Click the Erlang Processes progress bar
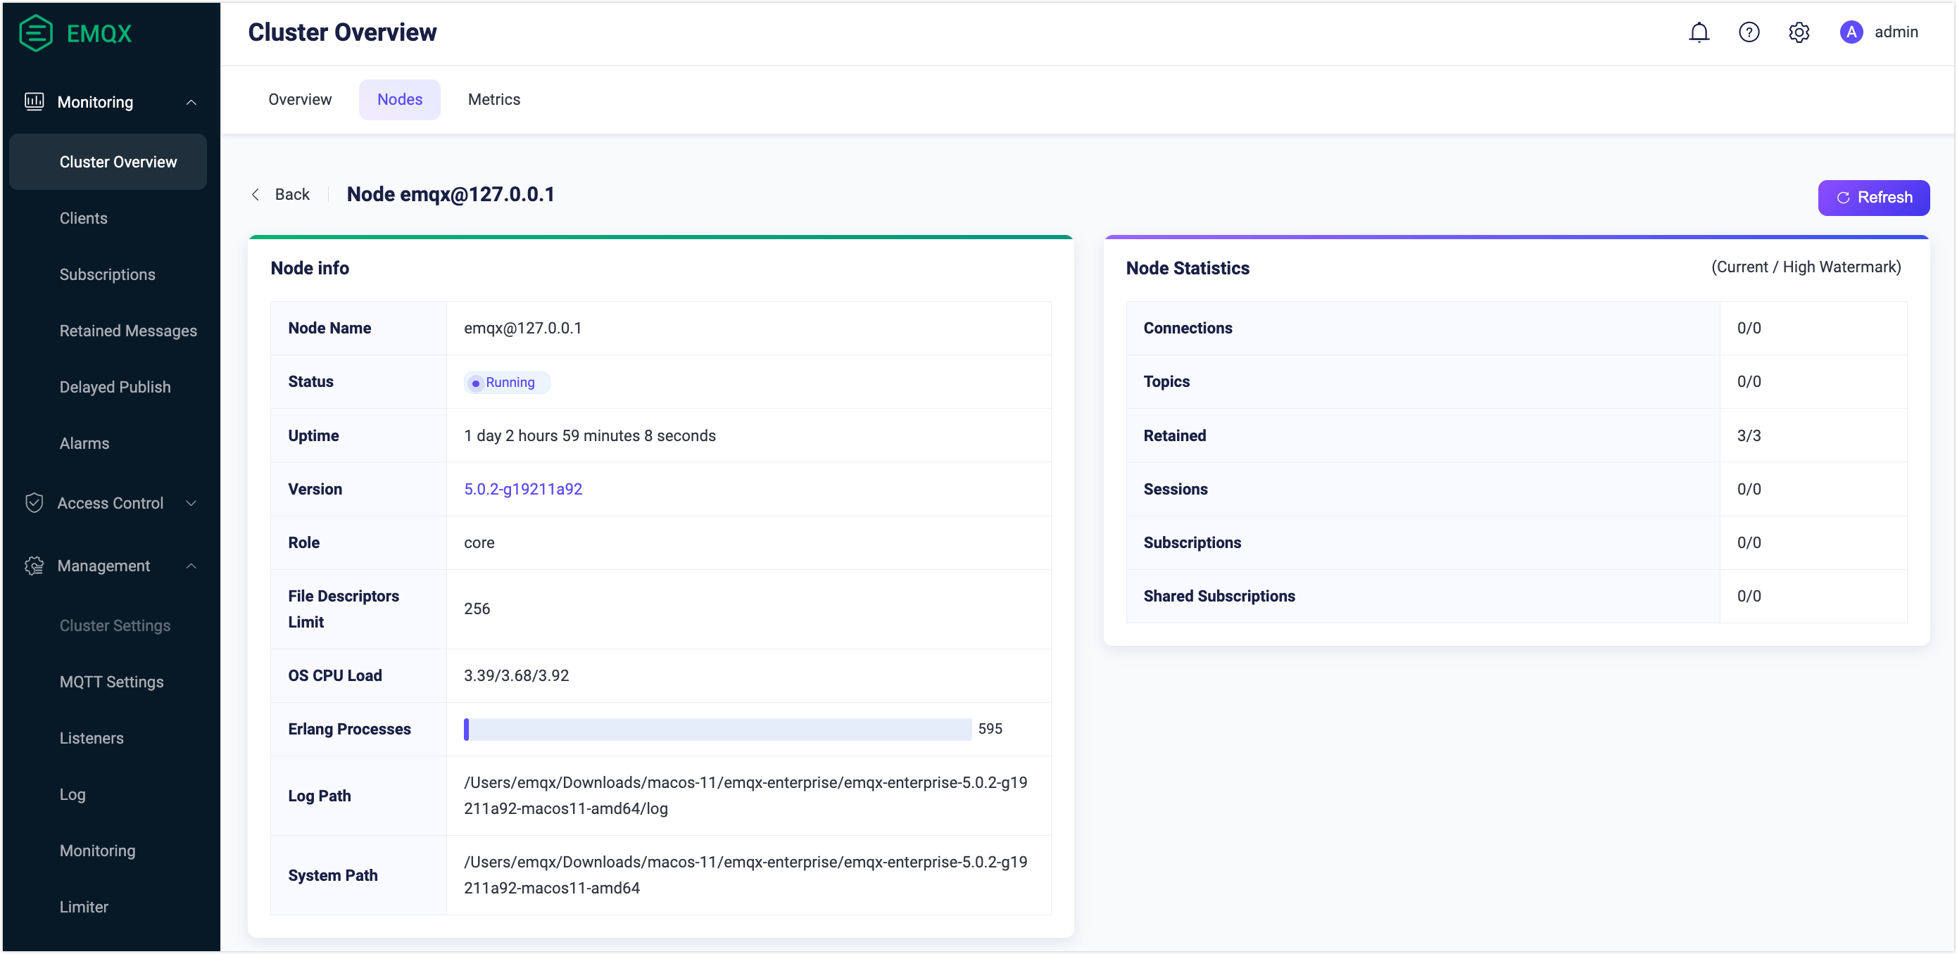The width and height of the screenshot is (1957, 954). click(x=717, y=729)
